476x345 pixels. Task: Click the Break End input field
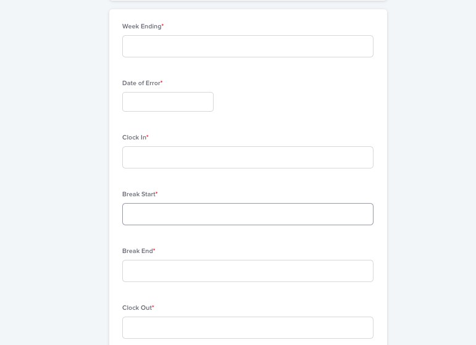click(x=248, y=271)
